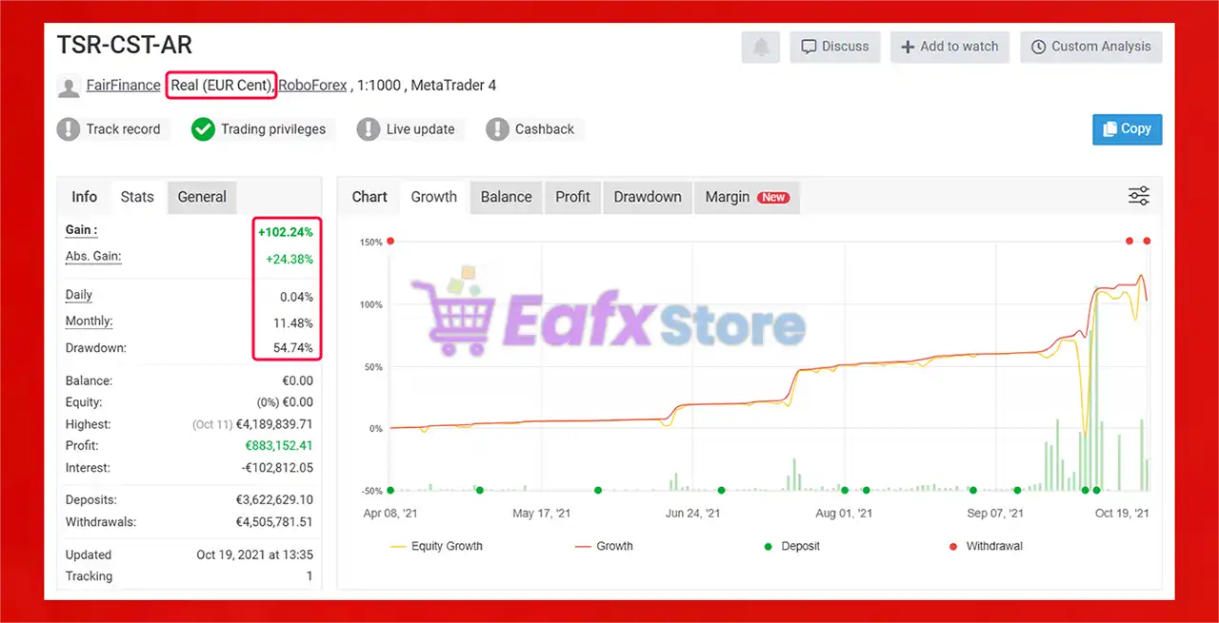Click Trading privileges green check icon
Image resolution: width=1219 pixels, height=623 pixels.
click(x=203, y=129)
